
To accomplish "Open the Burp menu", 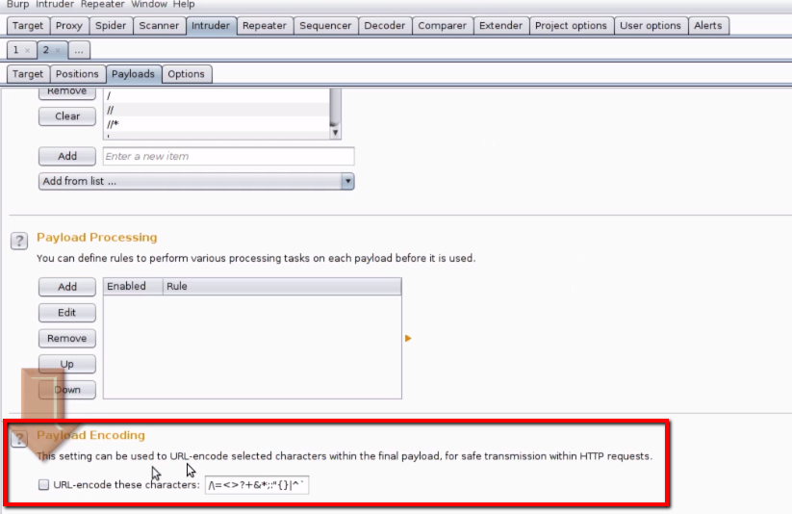I will pyautogui.click(x=18, y=4).
